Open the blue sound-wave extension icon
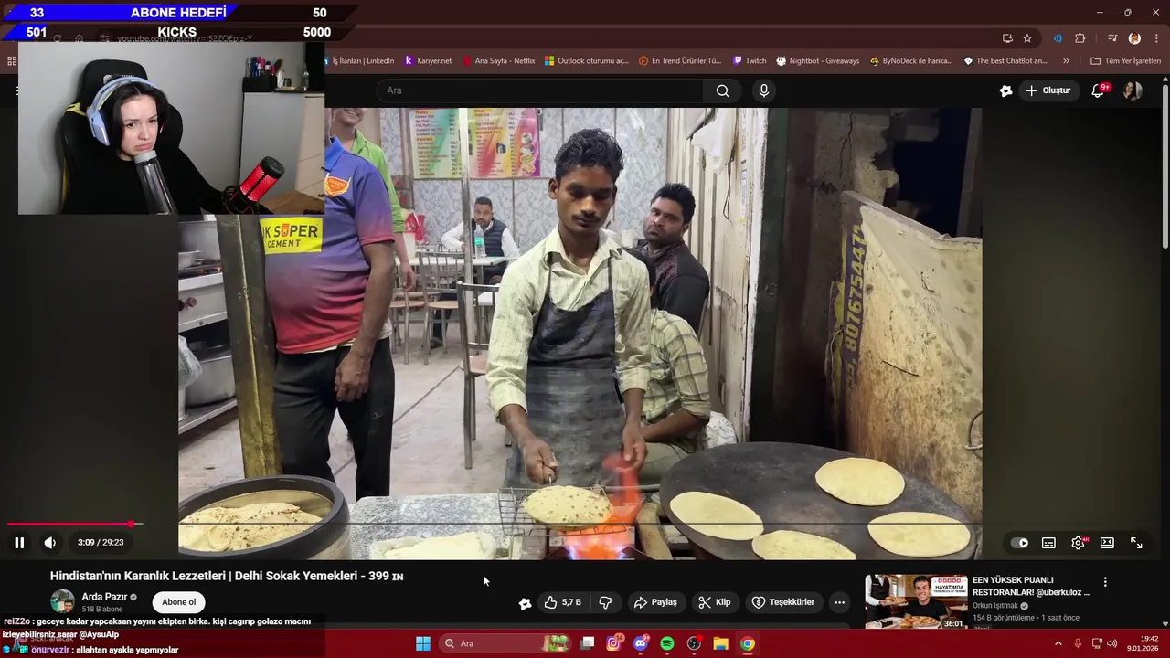1170x658 pixels. 1058,38
